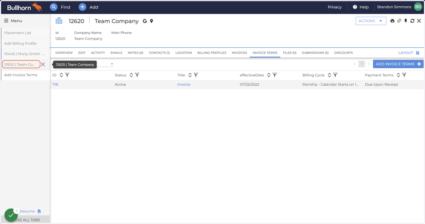Go to next page arrow
This screenshot has width=425, height=224.
tap(369, 64)
